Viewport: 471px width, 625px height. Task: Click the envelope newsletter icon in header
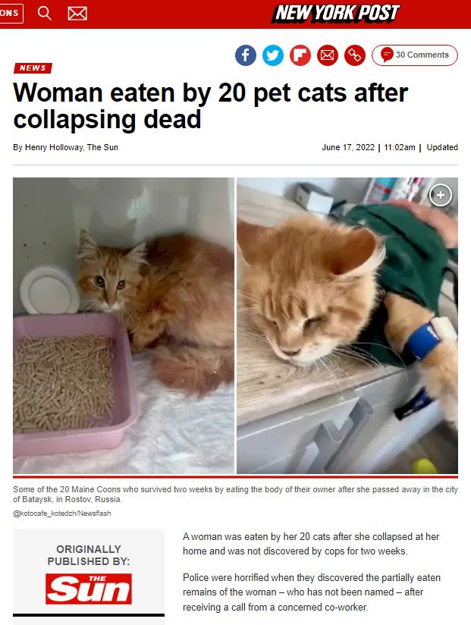click(x=77, y=14)
